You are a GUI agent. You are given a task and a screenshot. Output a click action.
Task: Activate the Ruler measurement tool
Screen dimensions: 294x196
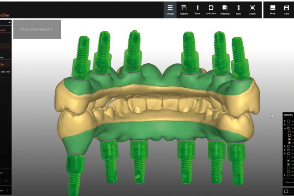point(239,9)
